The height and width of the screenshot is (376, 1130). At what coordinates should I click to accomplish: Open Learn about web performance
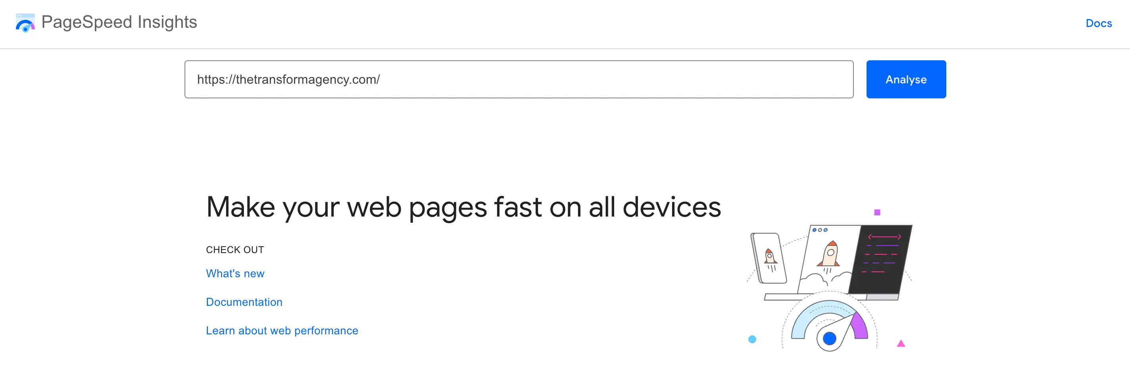(x=282, y=330)
